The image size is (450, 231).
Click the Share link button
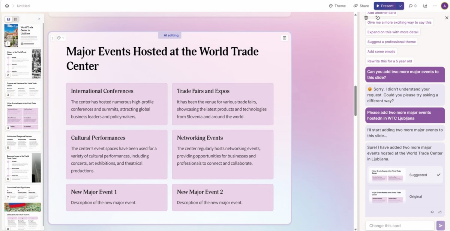pyautogui.click(x=361, y=6)
